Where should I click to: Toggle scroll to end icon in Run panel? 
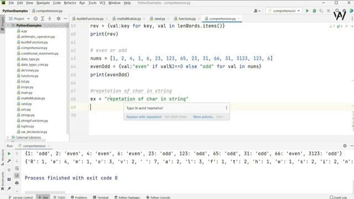coord(17,176)
